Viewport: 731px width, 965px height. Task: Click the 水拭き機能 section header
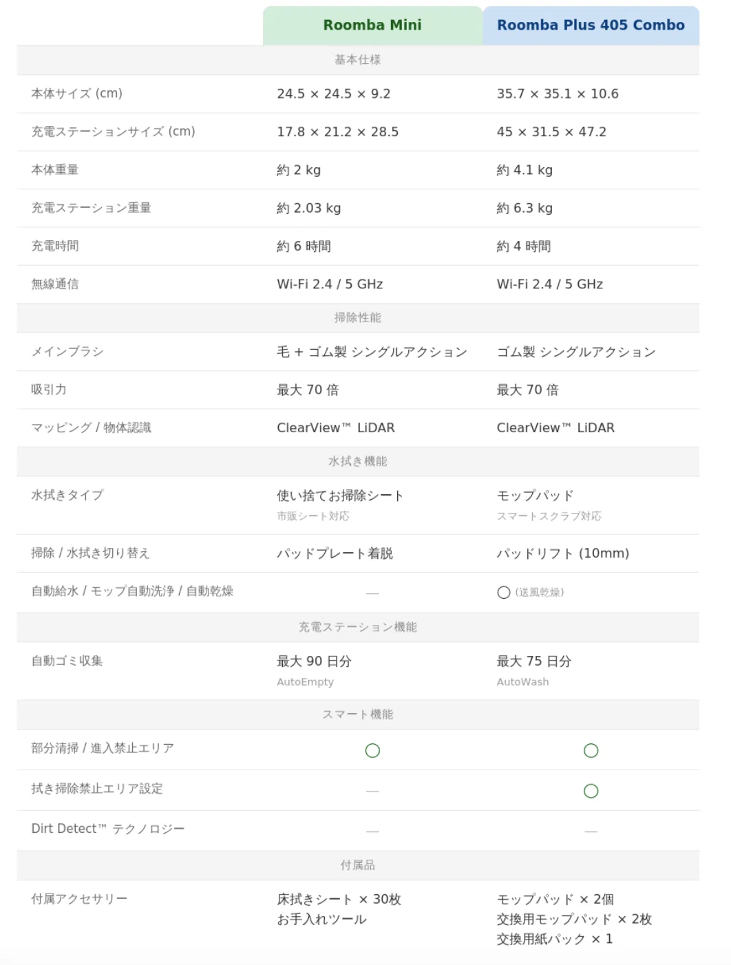(x=358, y=461)
